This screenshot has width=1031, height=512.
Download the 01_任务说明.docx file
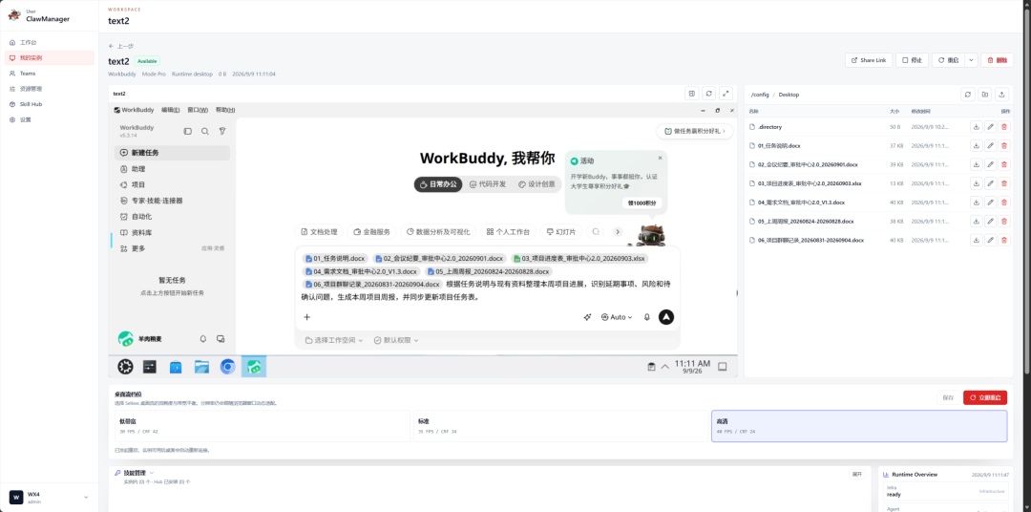pos(977,145)
